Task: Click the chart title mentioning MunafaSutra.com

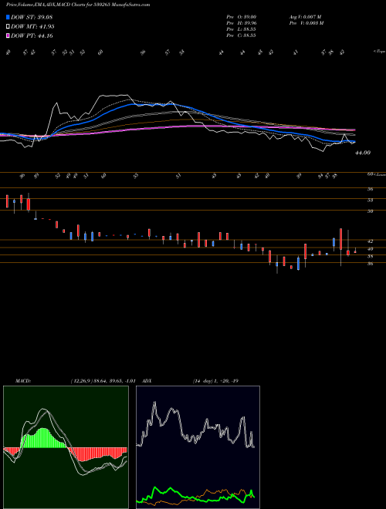Action: coord(78,5)
